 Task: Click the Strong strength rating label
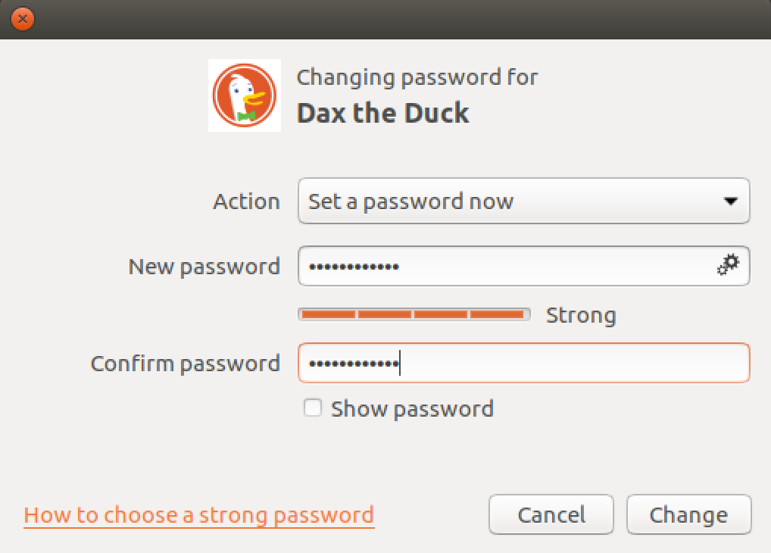(581, 314)
